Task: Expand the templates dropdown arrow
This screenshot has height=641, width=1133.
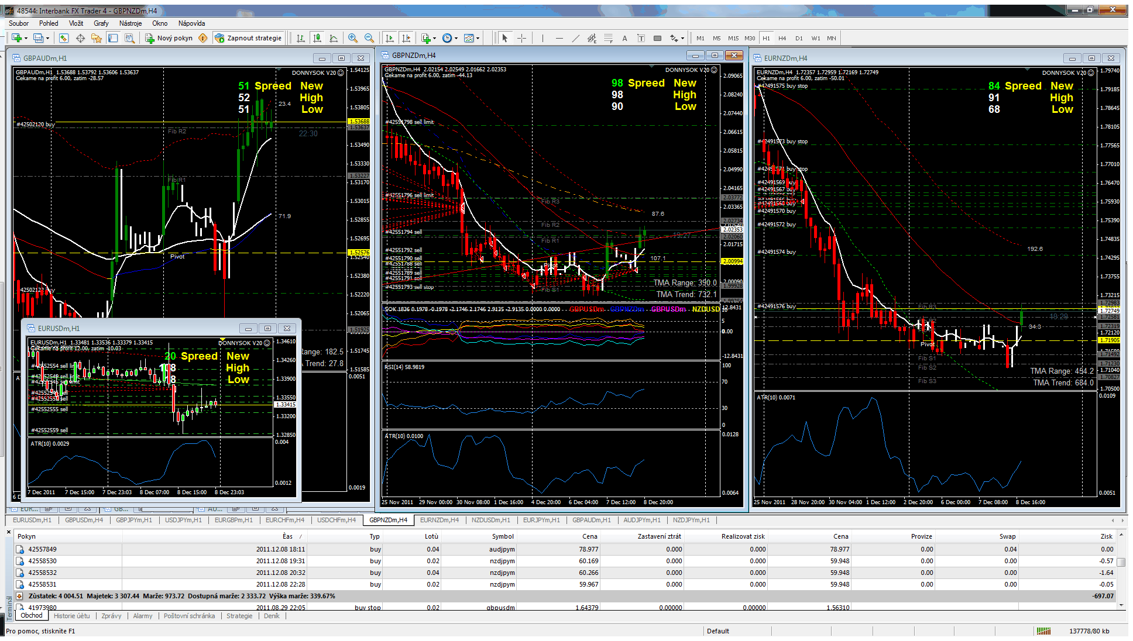Action: [x=478, y=38]
